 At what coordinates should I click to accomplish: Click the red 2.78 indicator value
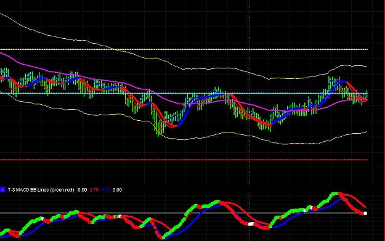click(x=94, y=190)
